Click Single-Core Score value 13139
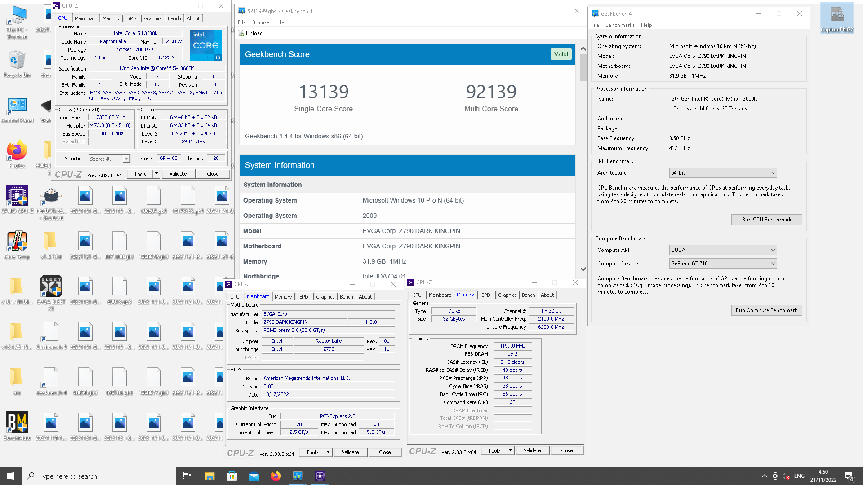Screen dimensions: 863x485 324,92
